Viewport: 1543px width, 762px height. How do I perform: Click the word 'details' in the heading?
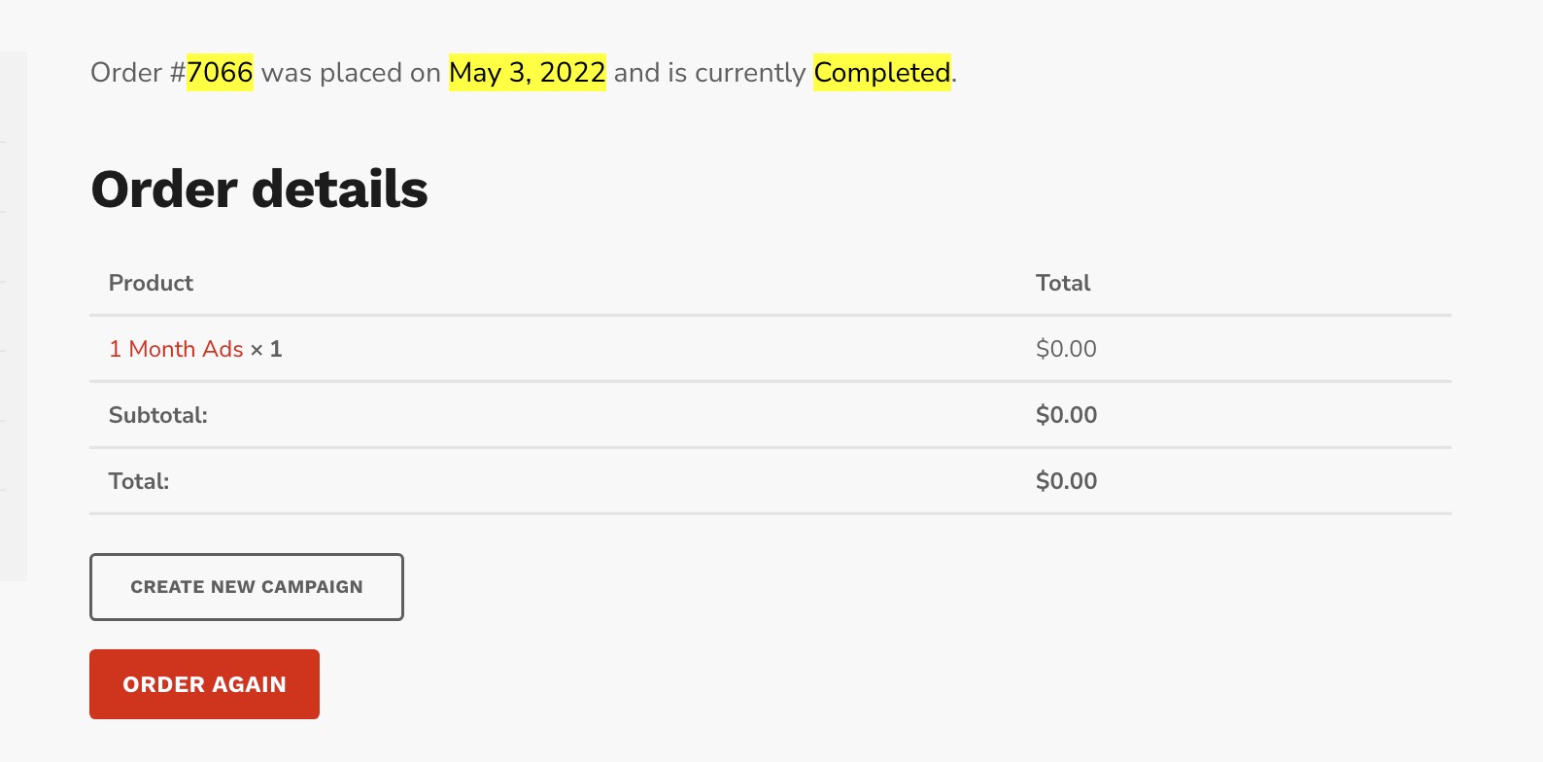340,189
